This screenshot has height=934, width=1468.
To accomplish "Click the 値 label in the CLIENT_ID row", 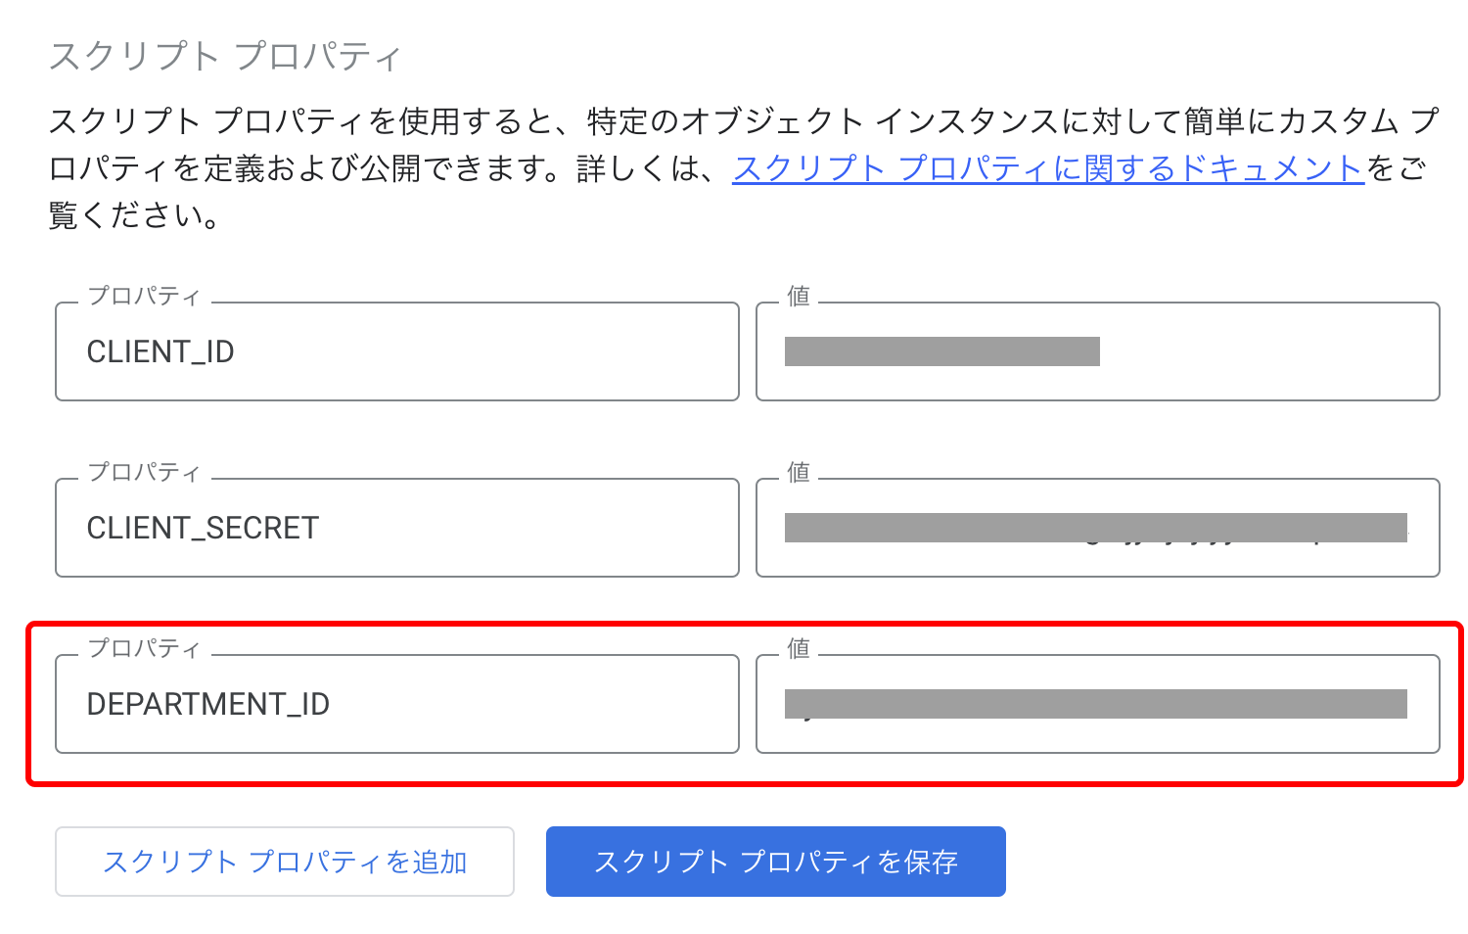I will (799, 296).
